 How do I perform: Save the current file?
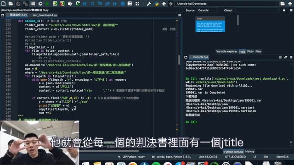tap(18, 4)
